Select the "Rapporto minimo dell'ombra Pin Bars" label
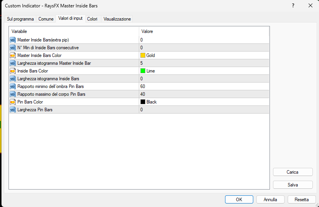319x207 pixels. tap(51, 86)
